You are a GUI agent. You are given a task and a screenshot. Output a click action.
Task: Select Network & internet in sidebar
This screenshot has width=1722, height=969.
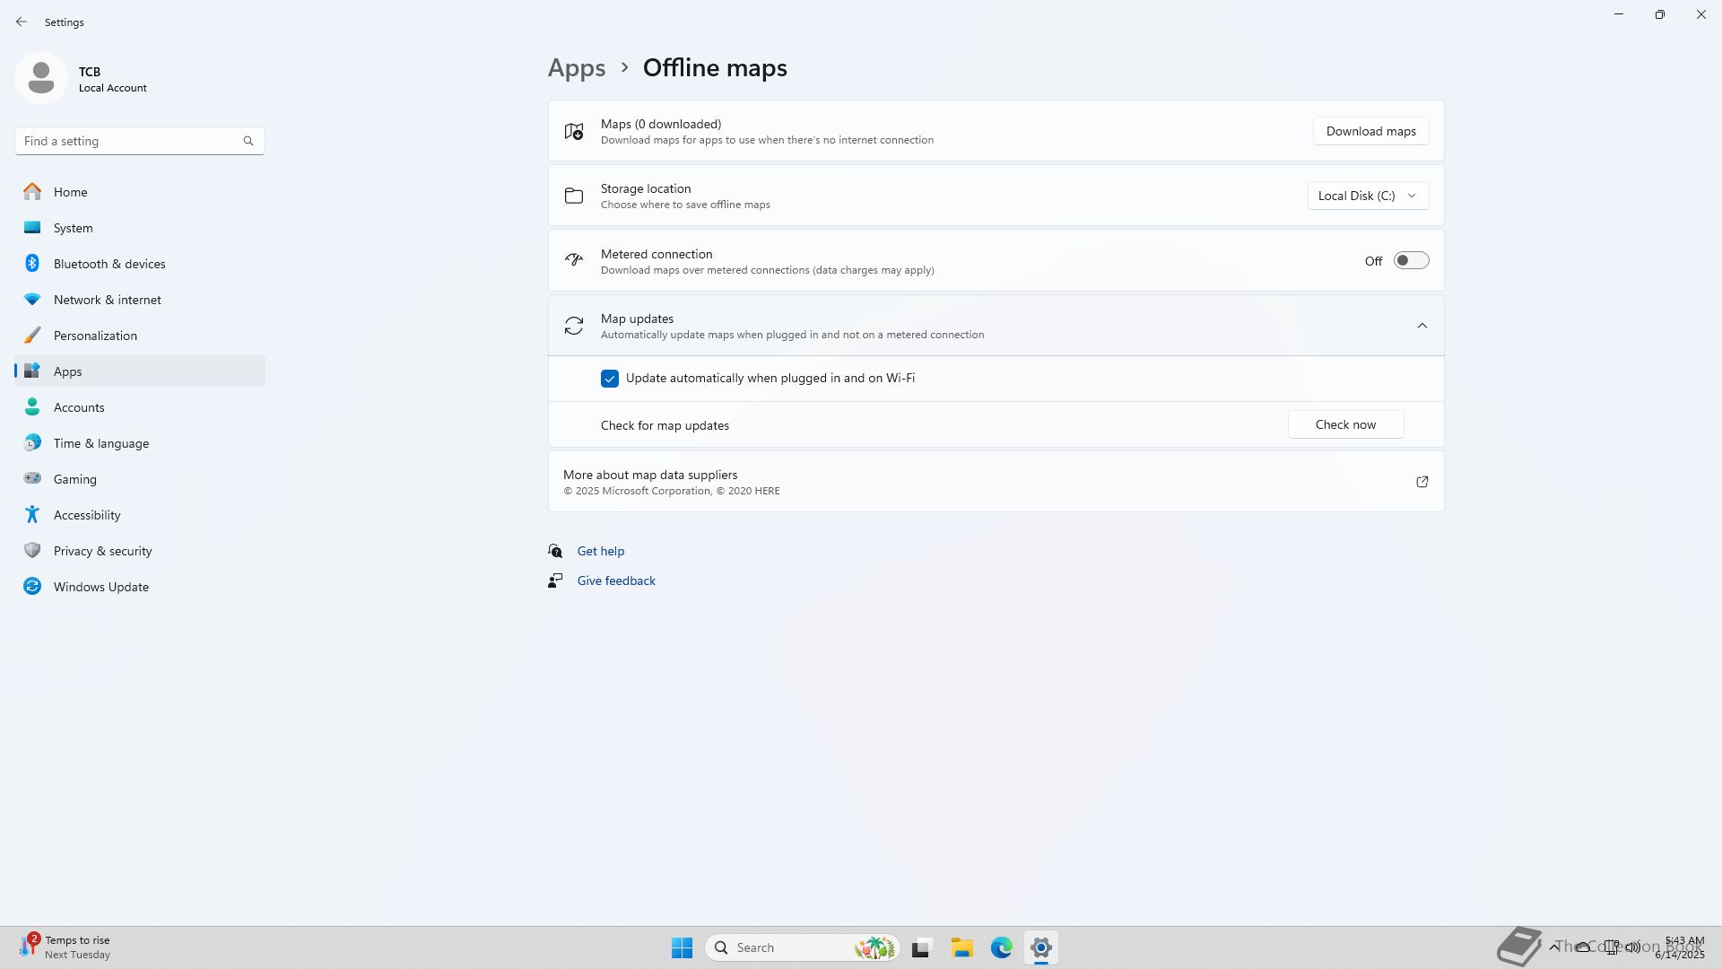[107, 300]
